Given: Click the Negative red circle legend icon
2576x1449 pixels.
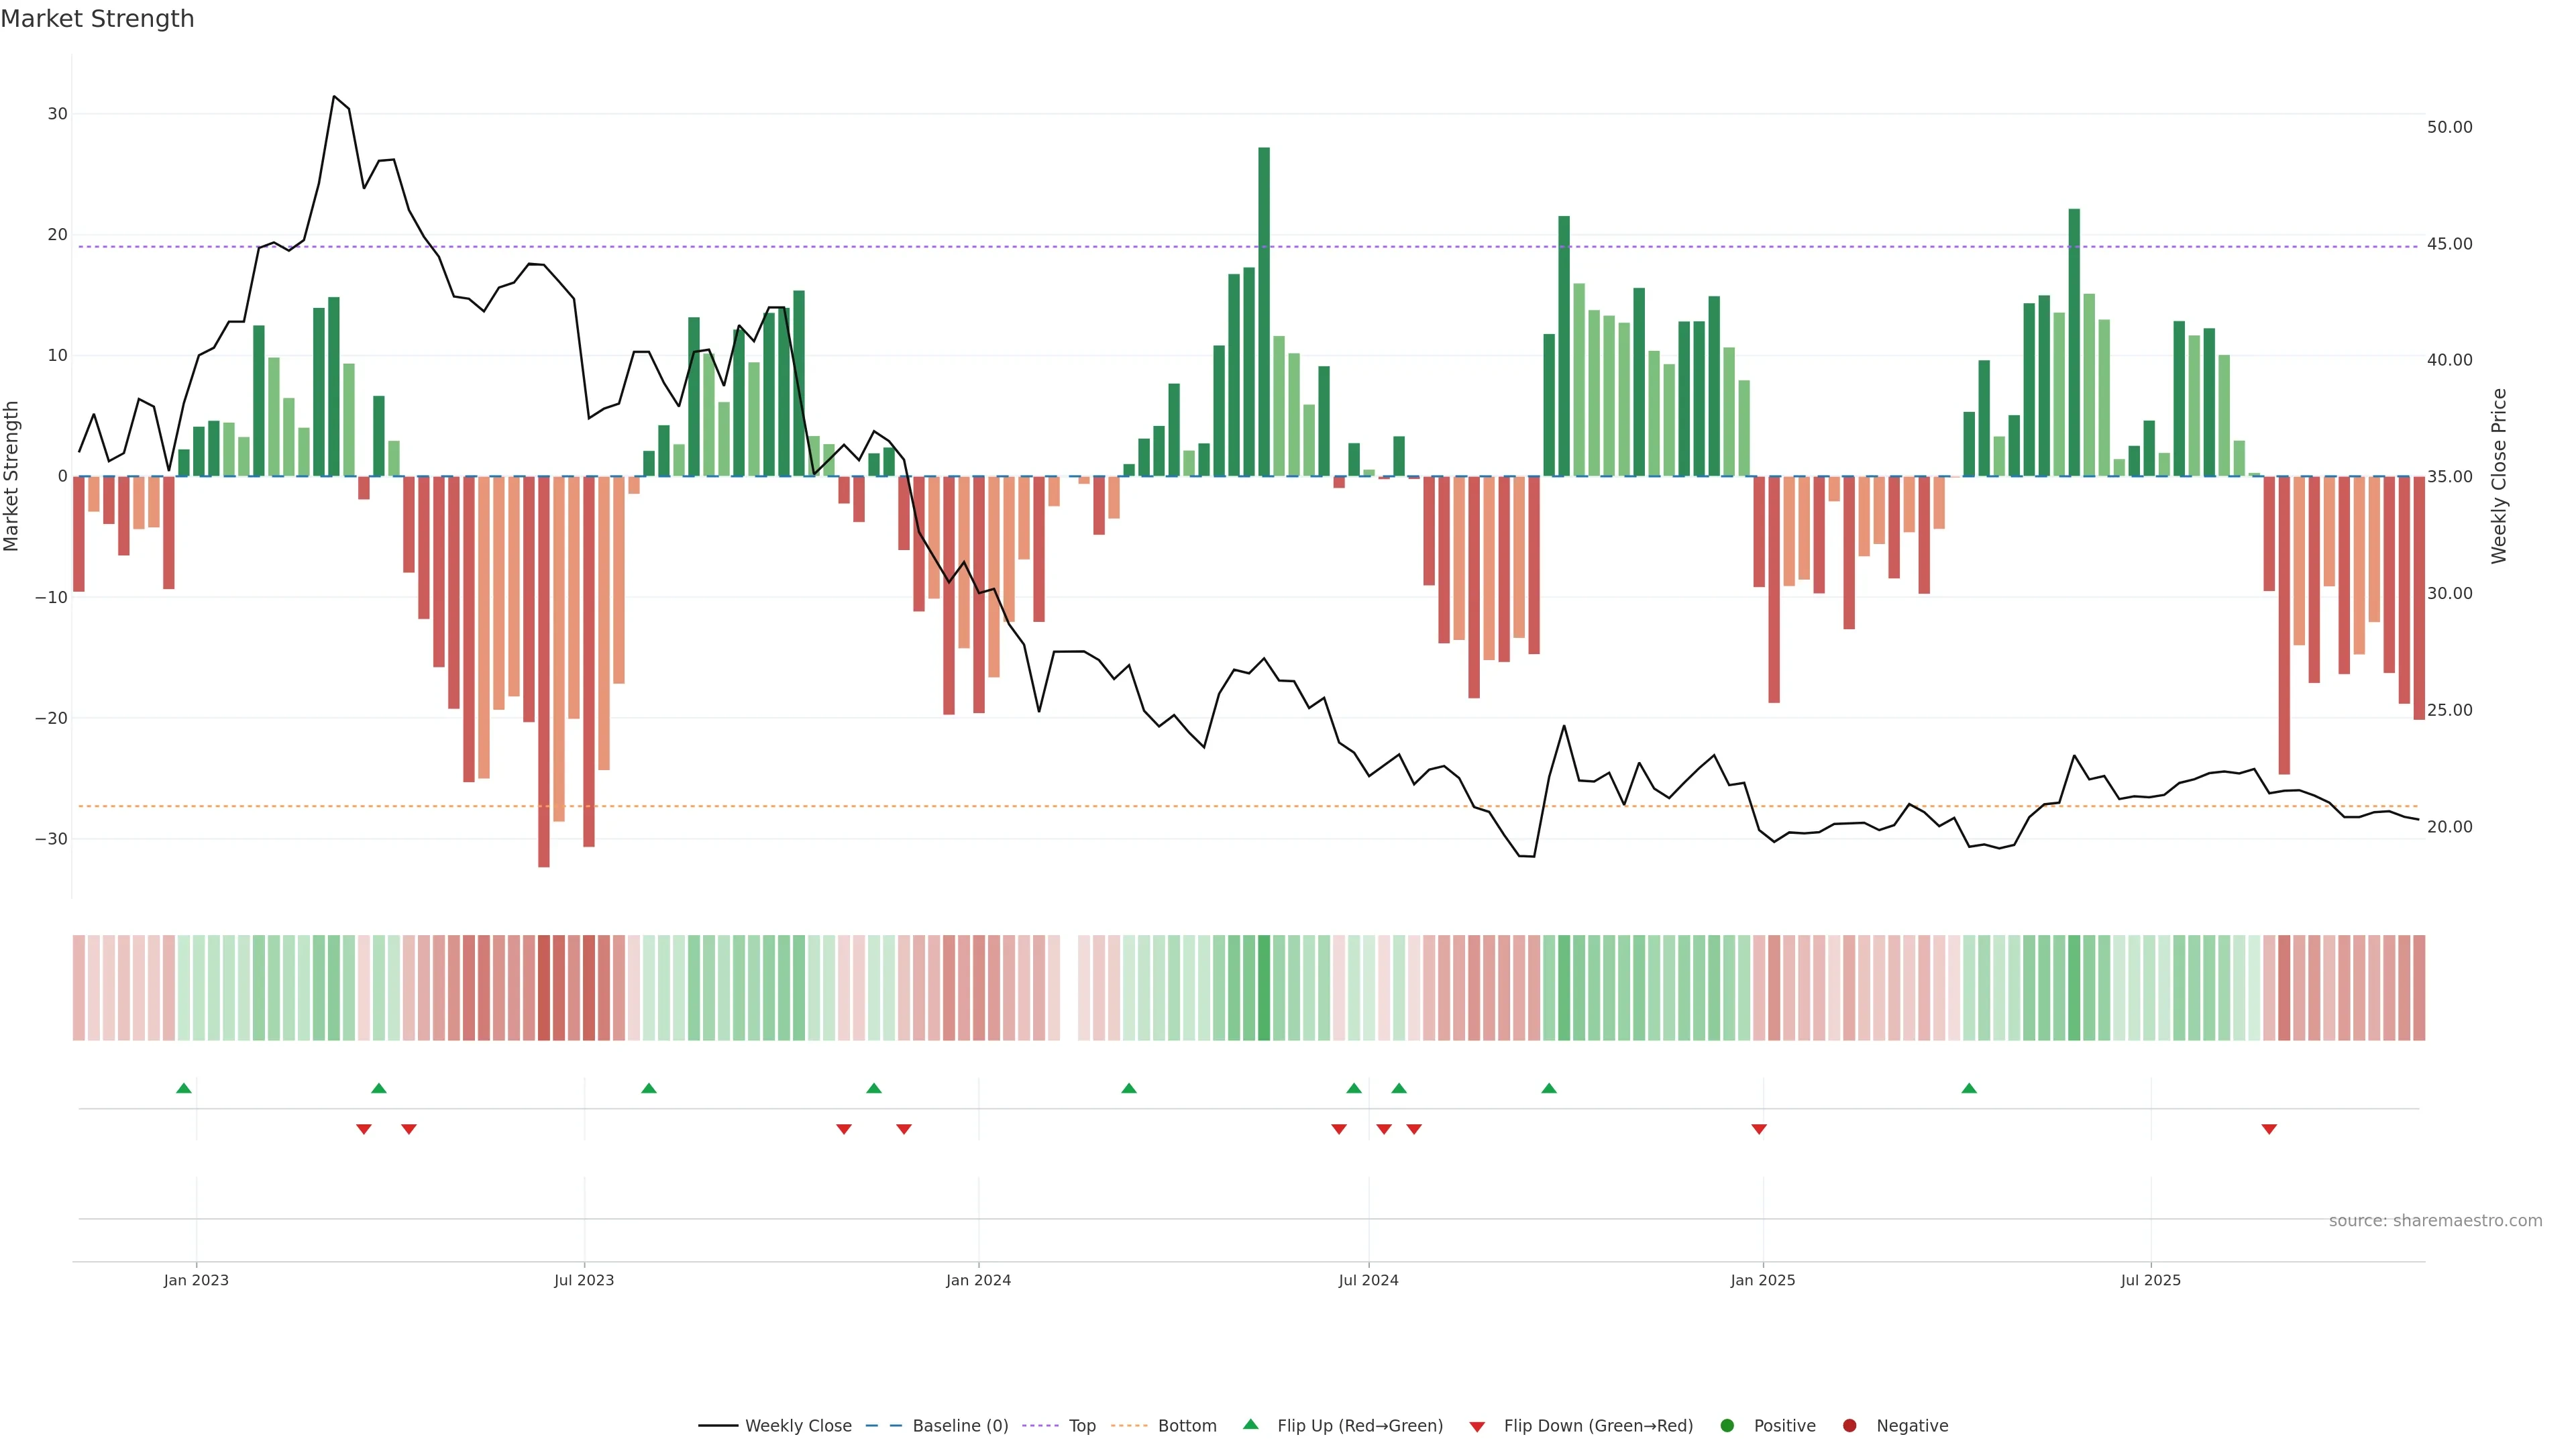Looking at the screenshot, I should click(1849, 1426).
